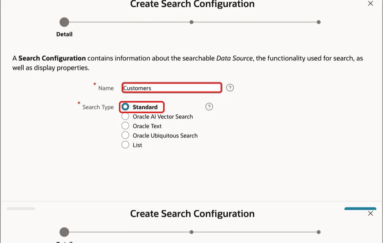383x243 pixels.
Task: Select the Standard search type radio button
Action: point(125,107)
